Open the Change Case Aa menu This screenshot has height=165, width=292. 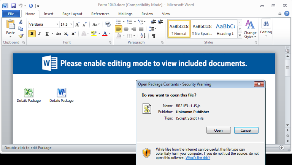[96, 25]
